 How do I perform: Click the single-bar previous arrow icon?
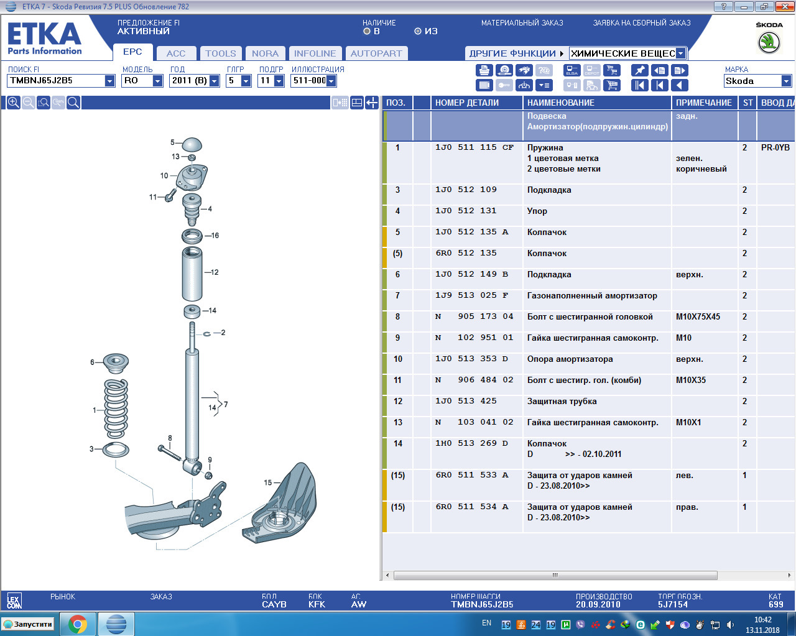click(x=659, y=85)
